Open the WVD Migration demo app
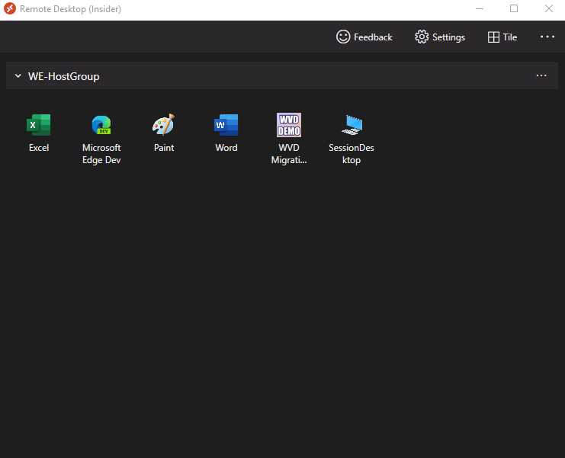 point(289,139)
